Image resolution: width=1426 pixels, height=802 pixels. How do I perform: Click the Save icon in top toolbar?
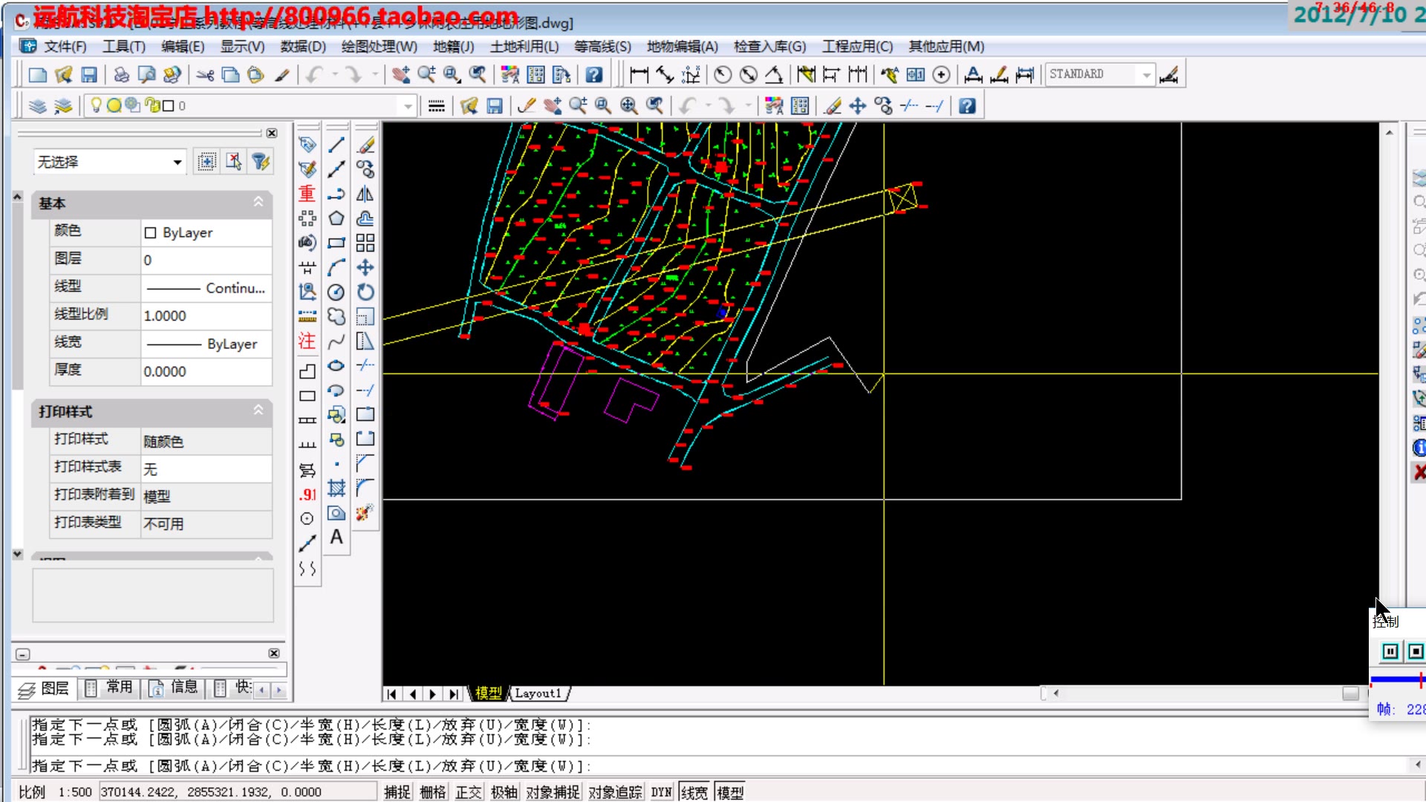click(89, 75)
